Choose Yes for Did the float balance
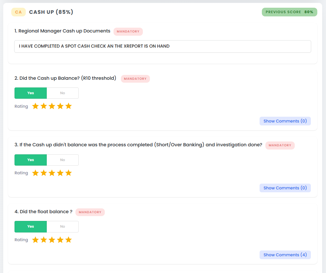Viewport: 326px width, 273px height. click(31, 226)
